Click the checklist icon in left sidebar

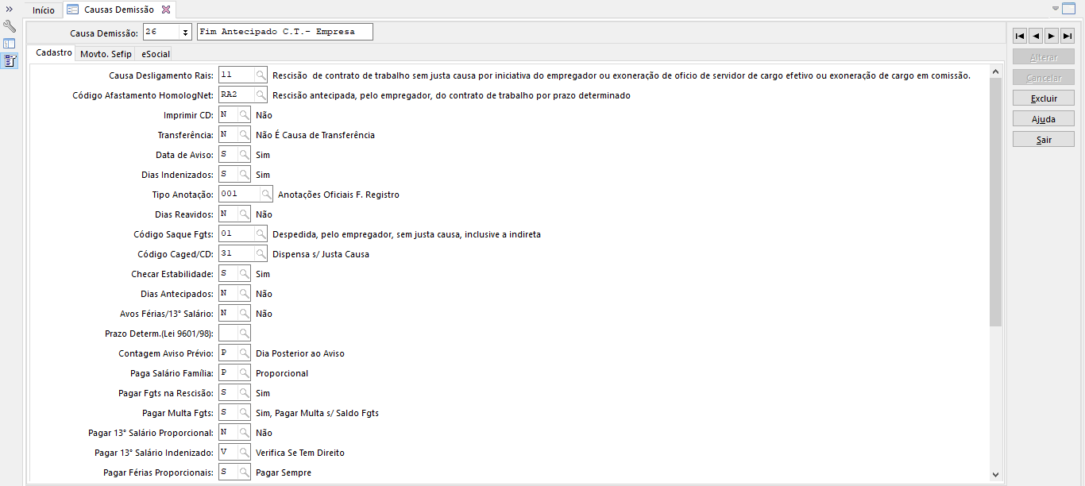pos(10,60)
